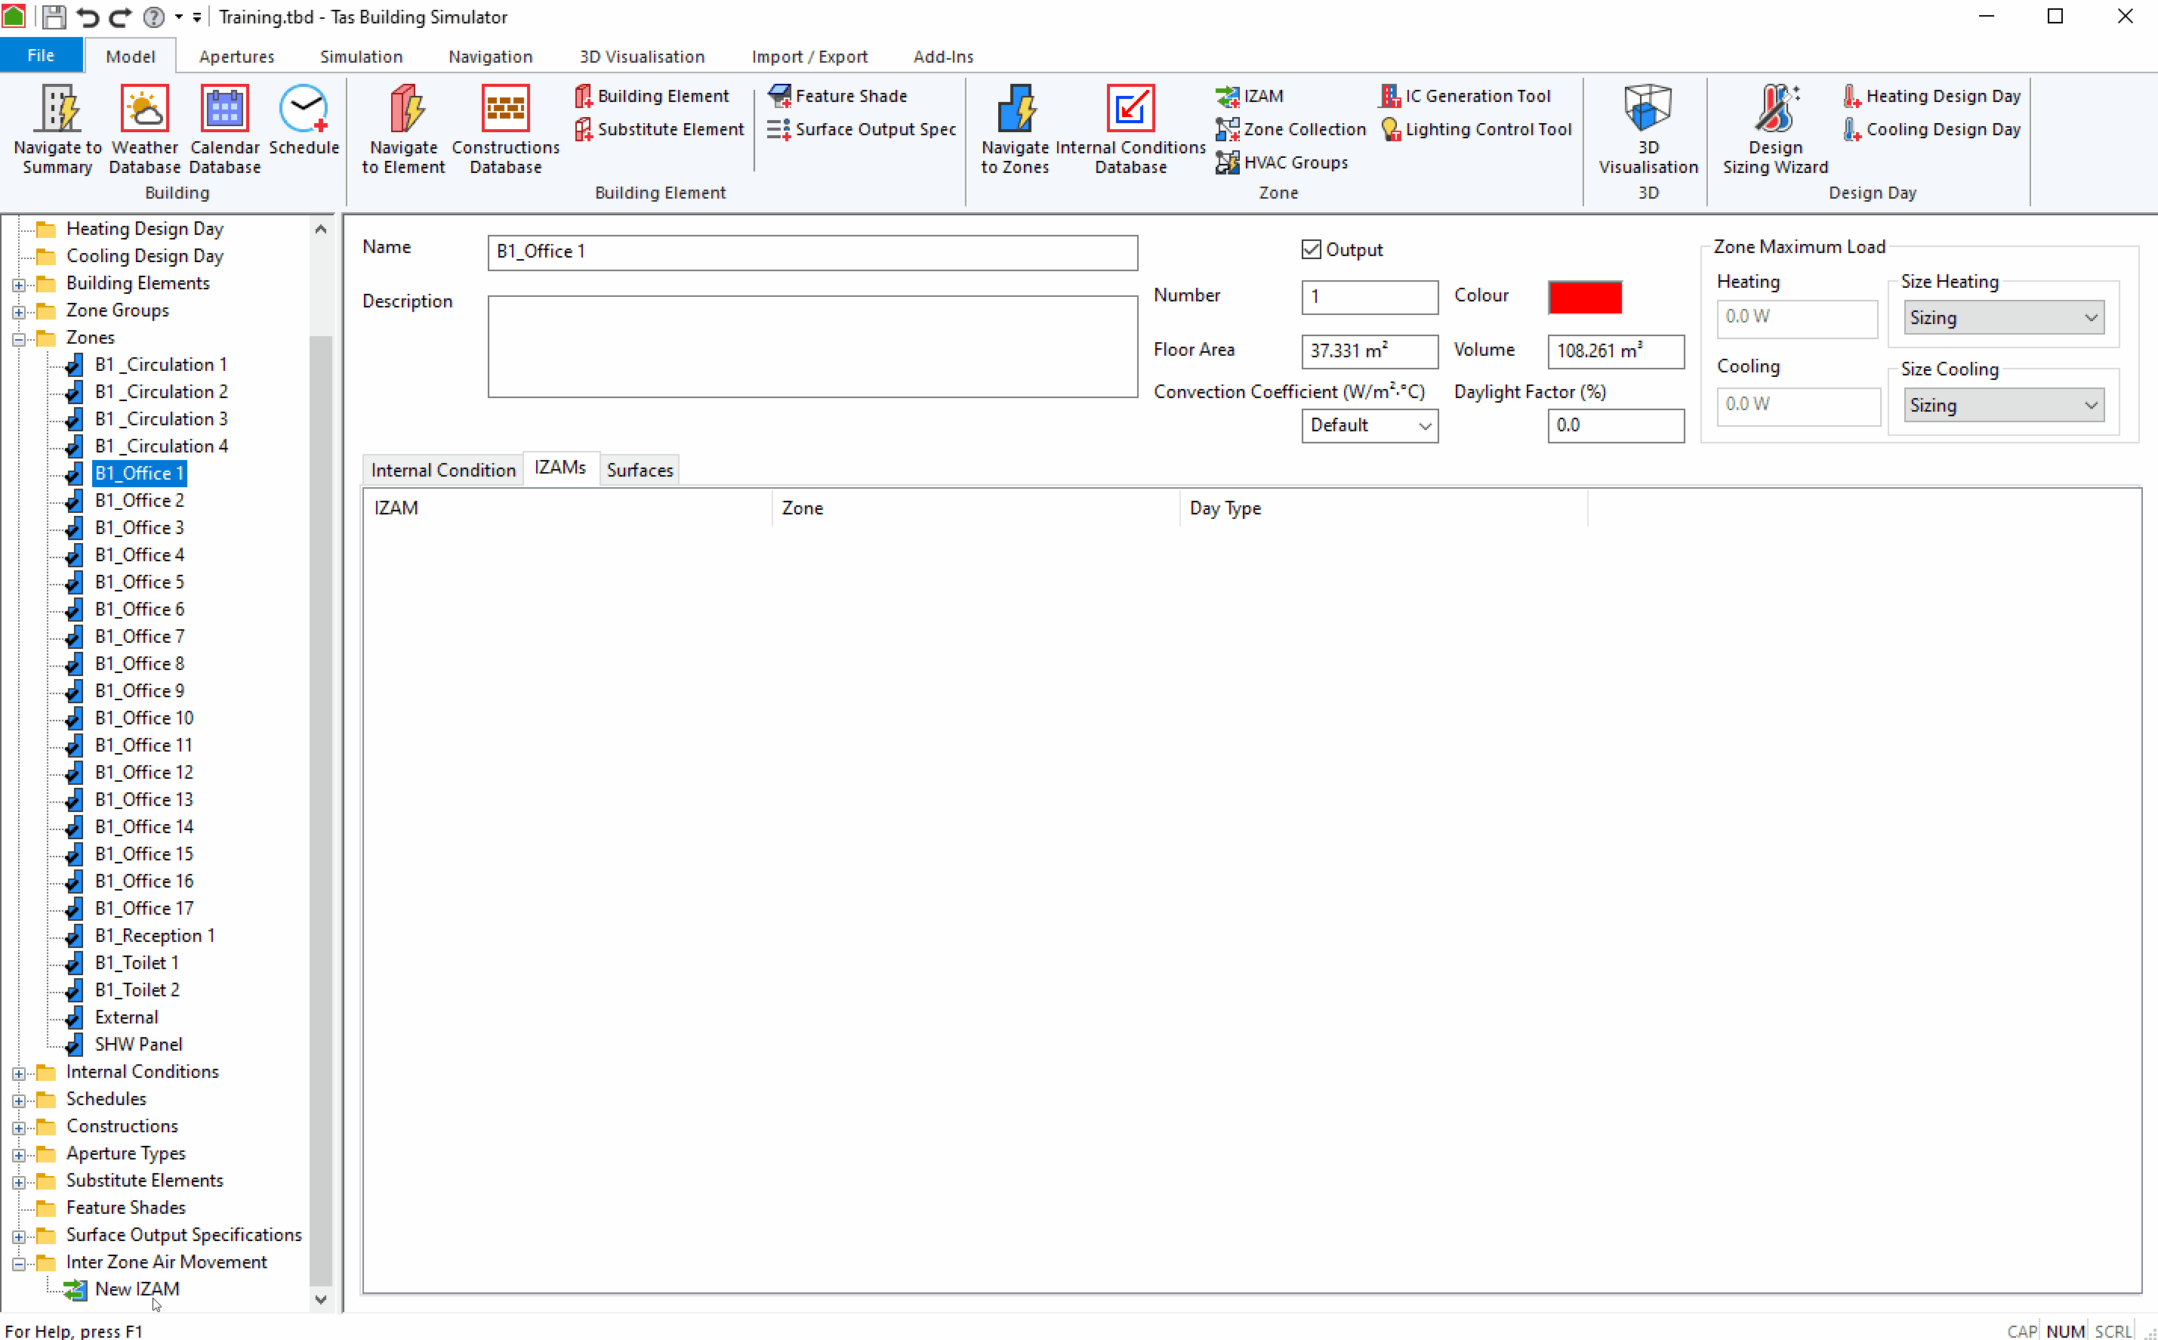The height and width of the screenshot is (1340, 2158).
Task: Open the Size Cooling dropdown
Action: pyautogui.click(x=2004, y=405)
